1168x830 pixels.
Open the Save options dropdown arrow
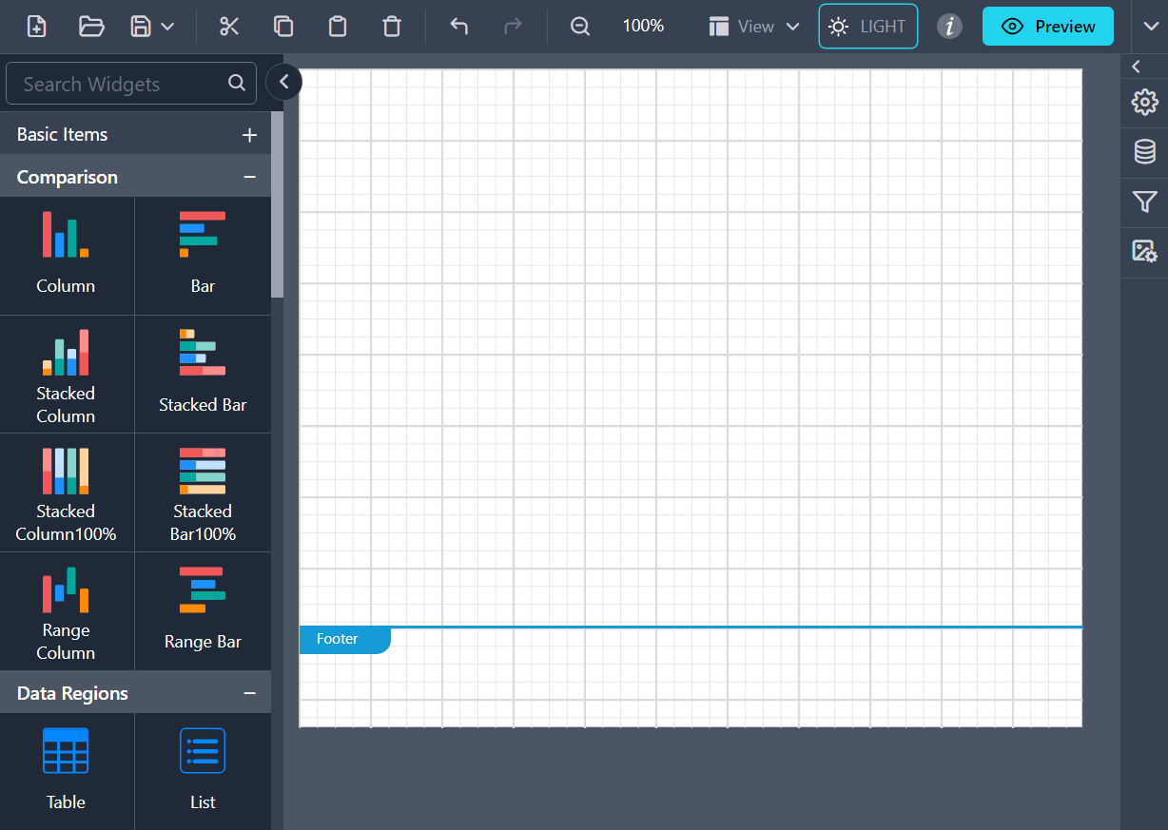[x=168, y=27]
